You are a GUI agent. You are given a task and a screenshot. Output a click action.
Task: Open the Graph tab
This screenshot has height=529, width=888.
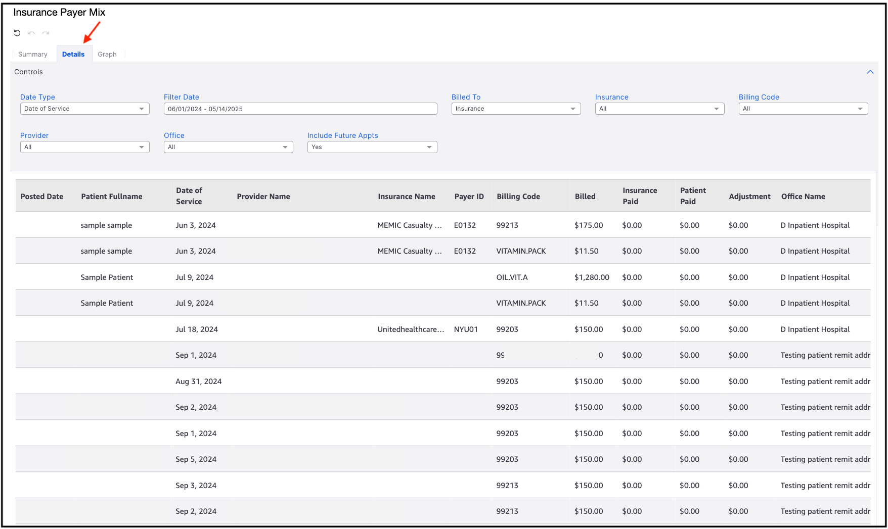tap(107, 54)
